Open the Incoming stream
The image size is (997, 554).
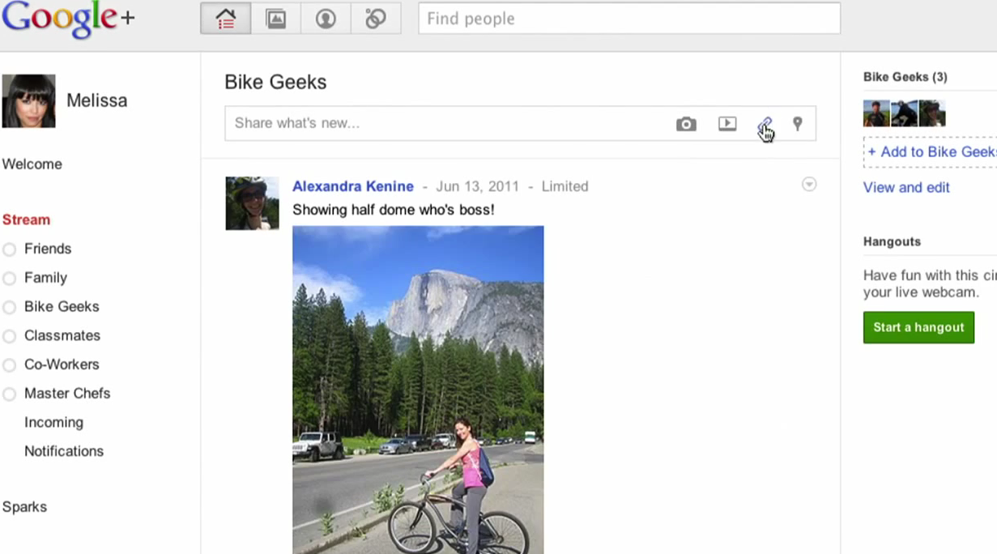pos(53,422)
